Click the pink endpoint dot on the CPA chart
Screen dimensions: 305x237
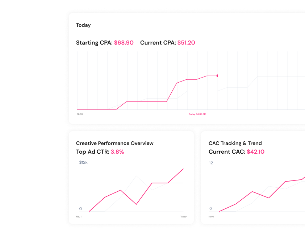click(x=217, y=76)
